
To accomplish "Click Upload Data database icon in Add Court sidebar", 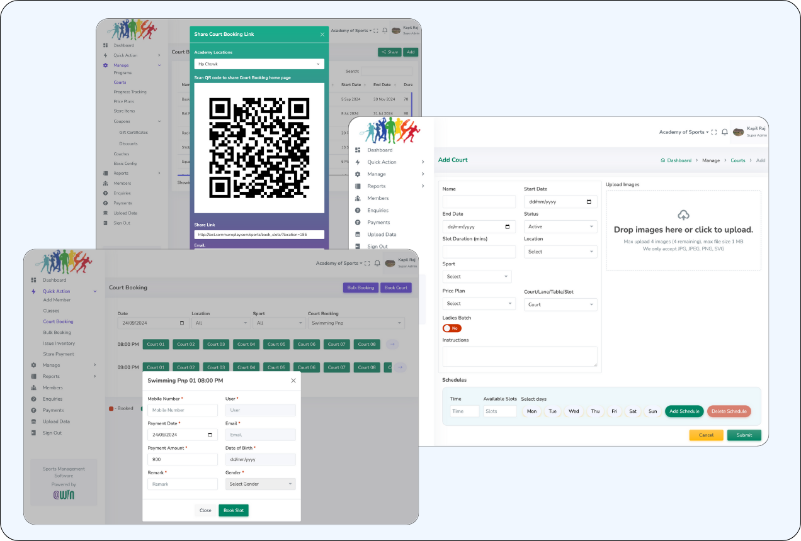I will coord(358,234).
